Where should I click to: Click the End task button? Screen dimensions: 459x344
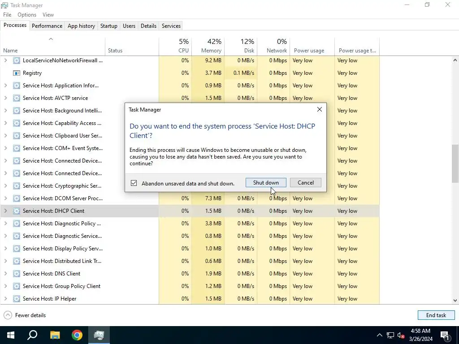(436, 315)
